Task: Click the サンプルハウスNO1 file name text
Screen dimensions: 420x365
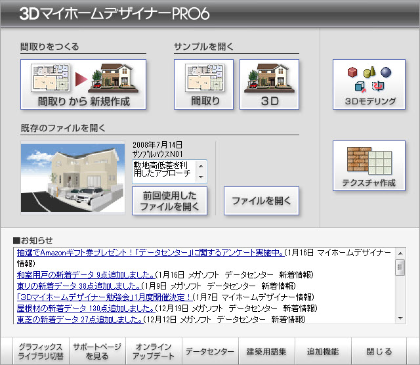Action: tap(157, 154)
